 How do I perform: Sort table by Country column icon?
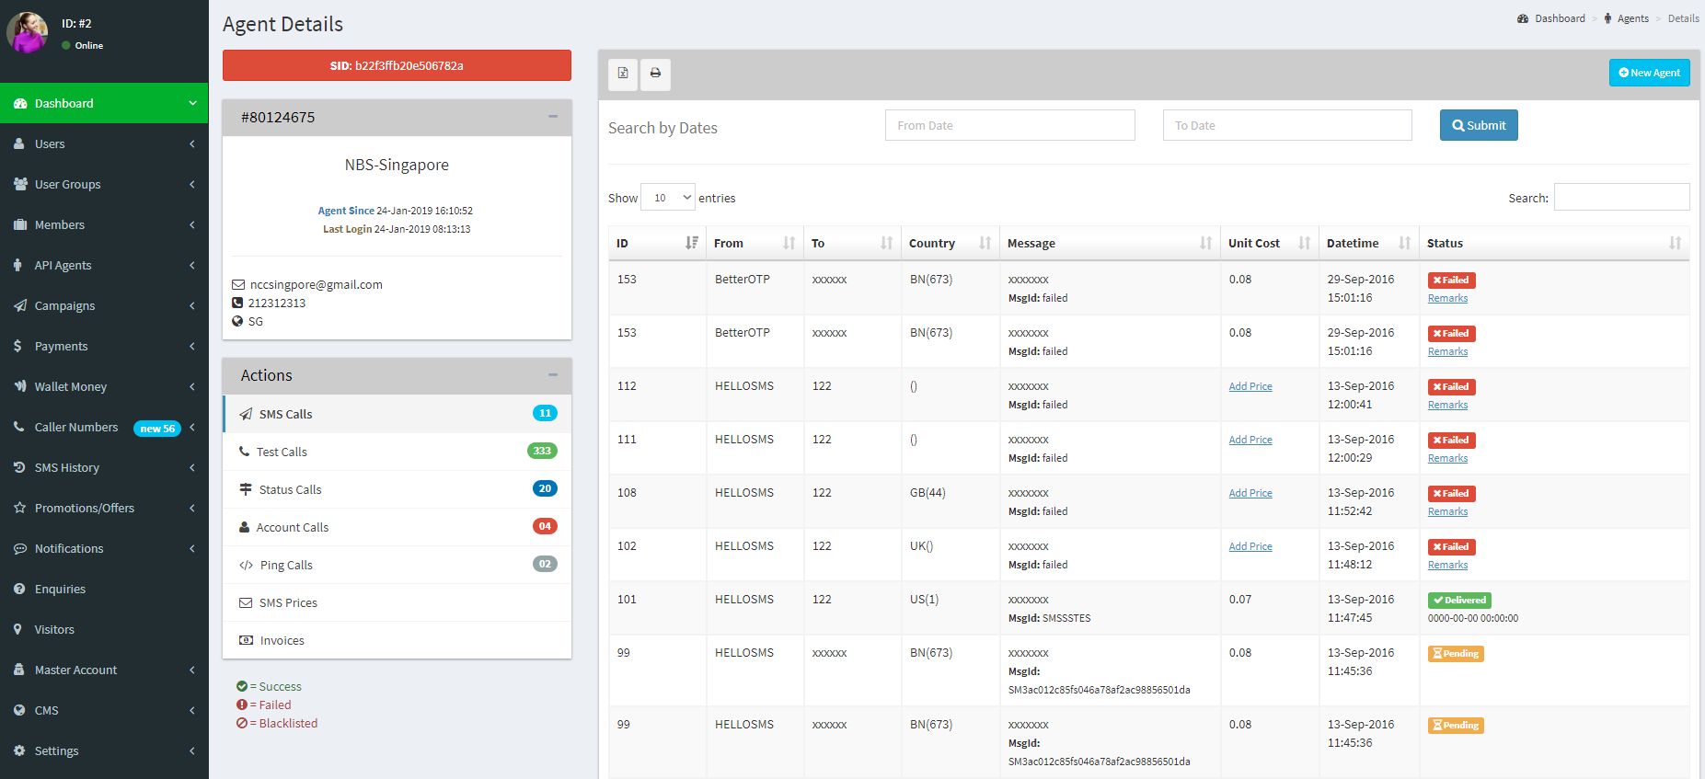click(x=985, y=243)
